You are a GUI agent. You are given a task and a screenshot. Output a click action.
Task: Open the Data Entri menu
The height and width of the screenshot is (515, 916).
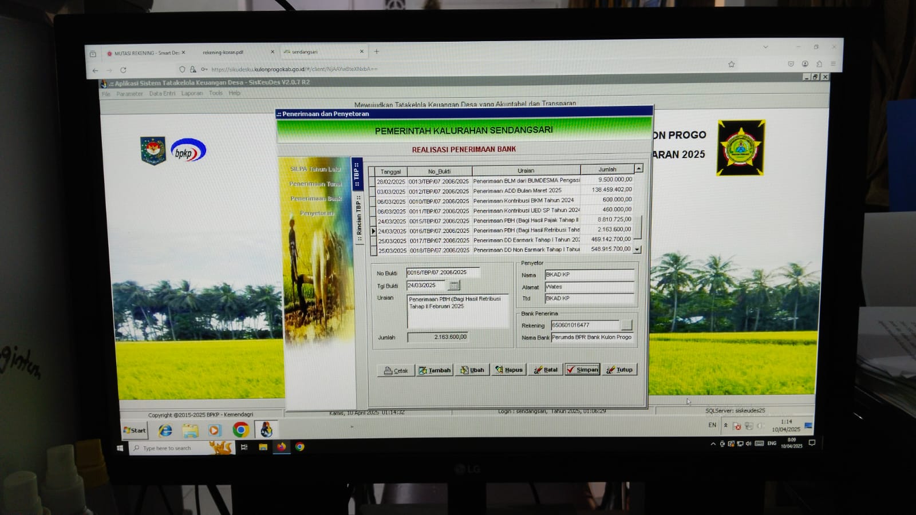[162, 93]
